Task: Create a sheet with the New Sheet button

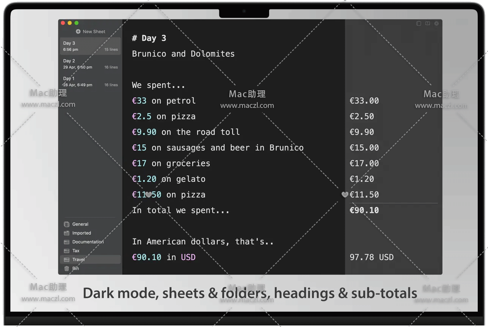Action: (x=91, y=32)
